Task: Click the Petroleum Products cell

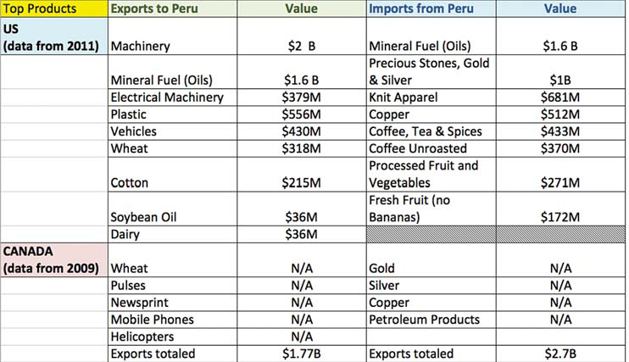Action: coord(431,320)
